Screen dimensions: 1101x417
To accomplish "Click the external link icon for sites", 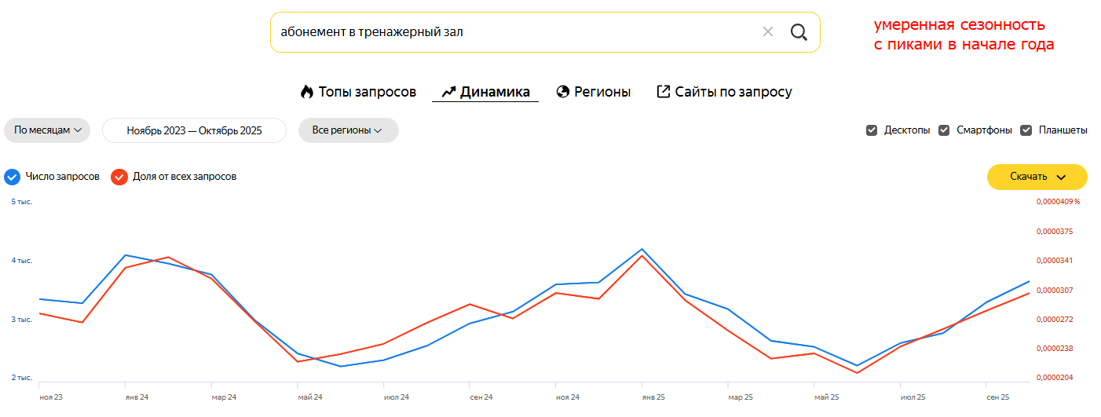I will coord(663,92).
